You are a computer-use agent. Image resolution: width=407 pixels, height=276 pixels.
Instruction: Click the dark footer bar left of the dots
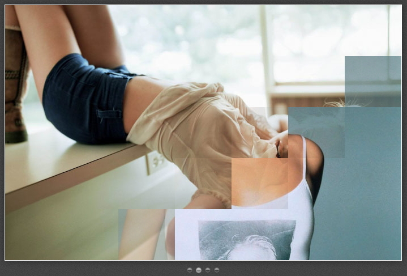(x=91, y=269)
